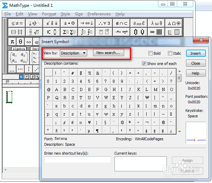
Task: Open the logical symbols palette
Action: click(104, 23)
